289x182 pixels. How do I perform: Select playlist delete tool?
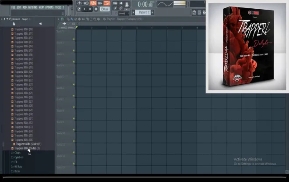76,19
